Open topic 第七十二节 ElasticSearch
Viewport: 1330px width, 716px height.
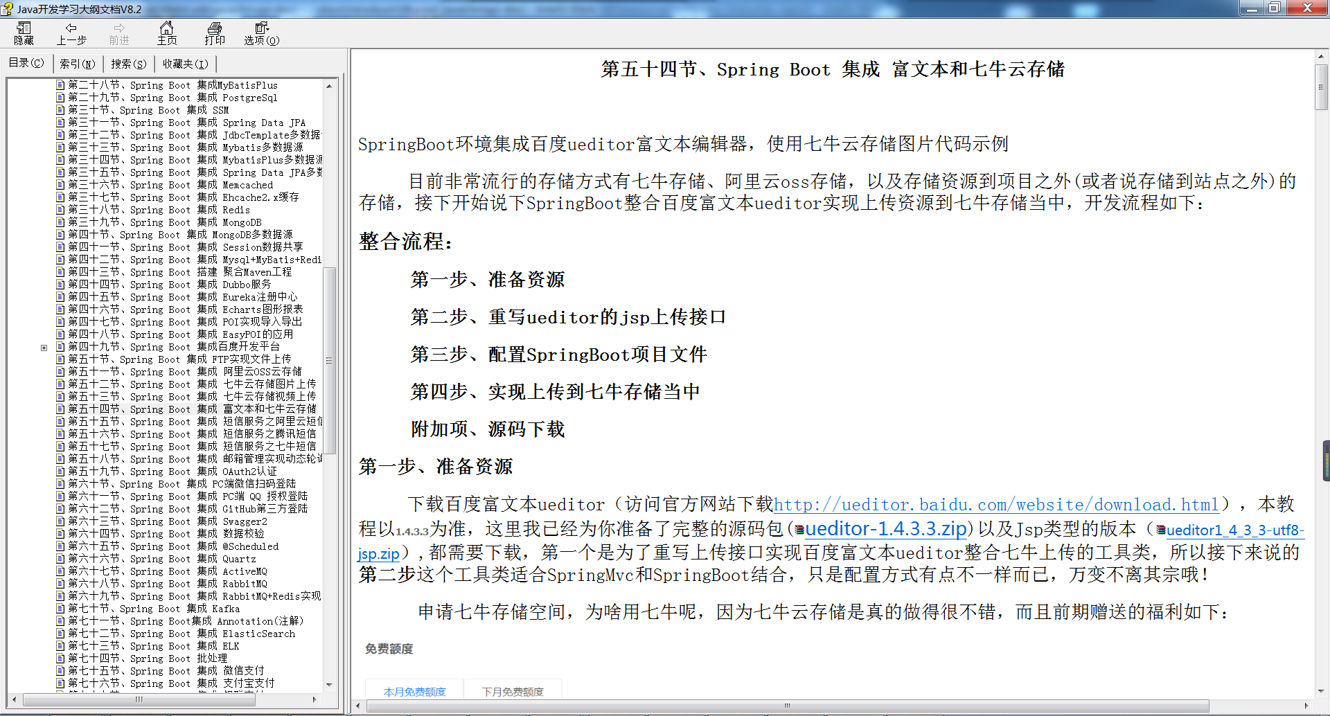181,634
